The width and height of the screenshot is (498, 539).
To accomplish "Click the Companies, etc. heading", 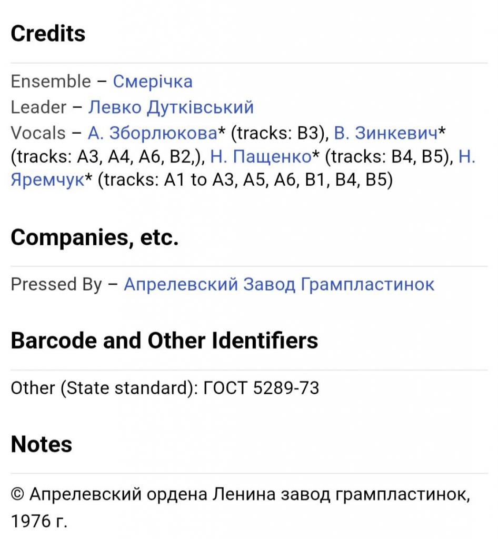I will pos(95,237).
